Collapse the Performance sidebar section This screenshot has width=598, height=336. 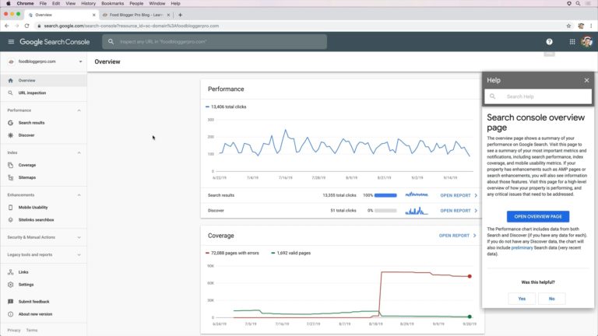pos(79,110)
